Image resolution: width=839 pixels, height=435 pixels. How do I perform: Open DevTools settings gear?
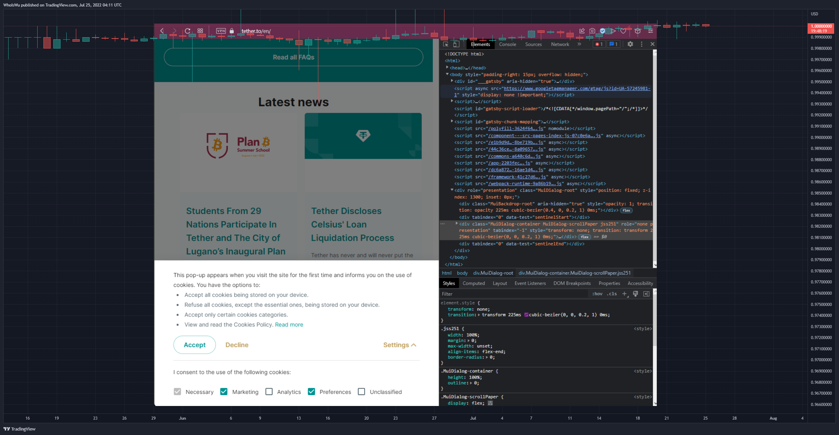coord(630,44)
